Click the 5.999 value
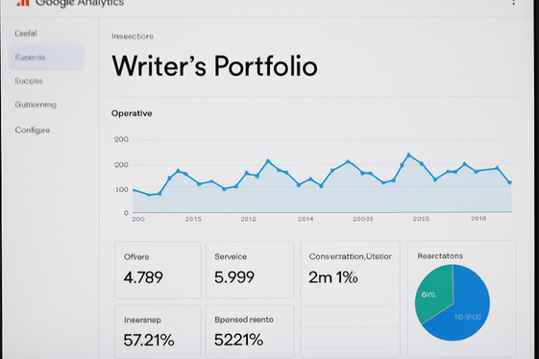This screenshot has width=539, height=359. point(234,277)
